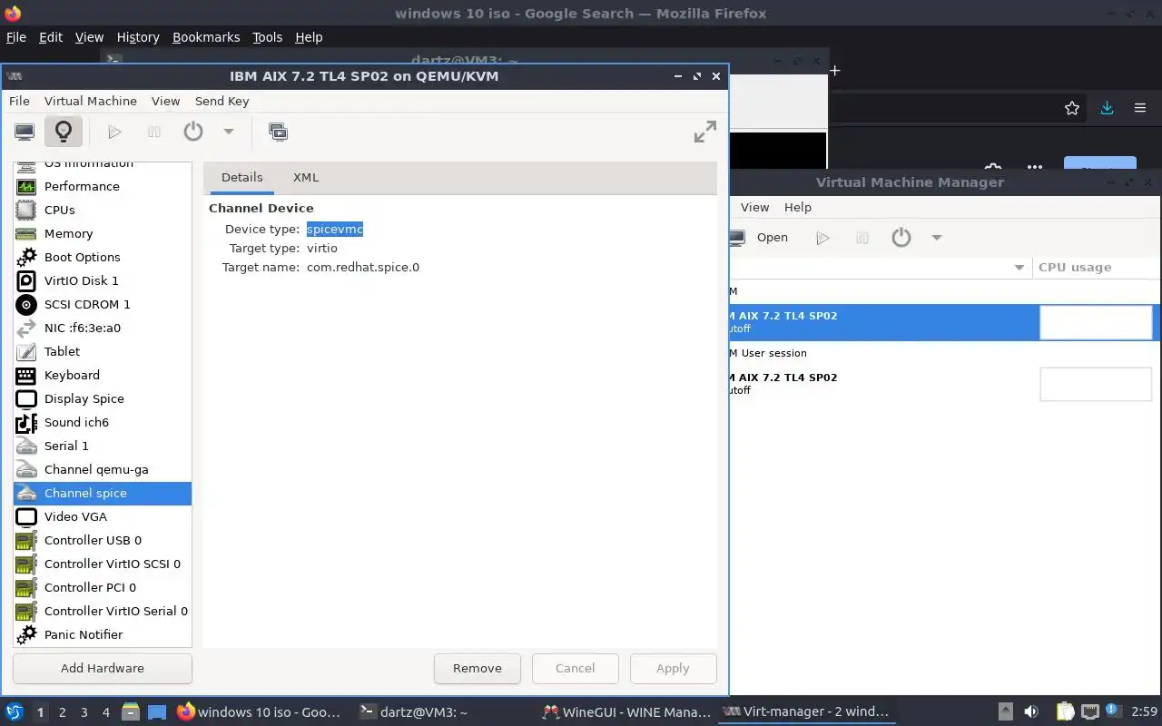Select SCSI CDROM 1 device
Screen dimensions: 1162x726
click(103, 304)
